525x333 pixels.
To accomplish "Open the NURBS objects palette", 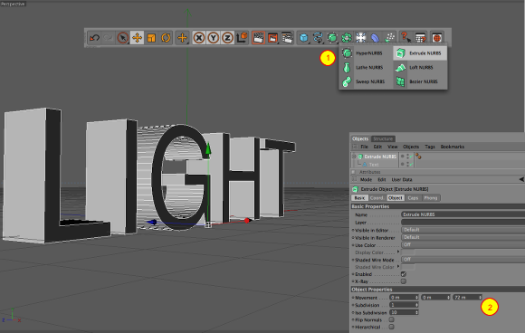I will (x=332, y=38).
